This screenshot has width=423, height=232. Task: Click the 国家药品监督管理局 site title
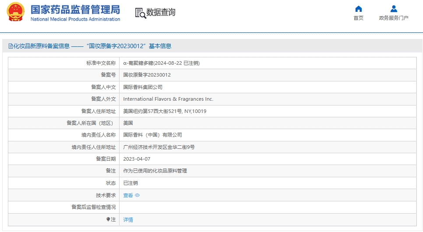coord(75,10)
